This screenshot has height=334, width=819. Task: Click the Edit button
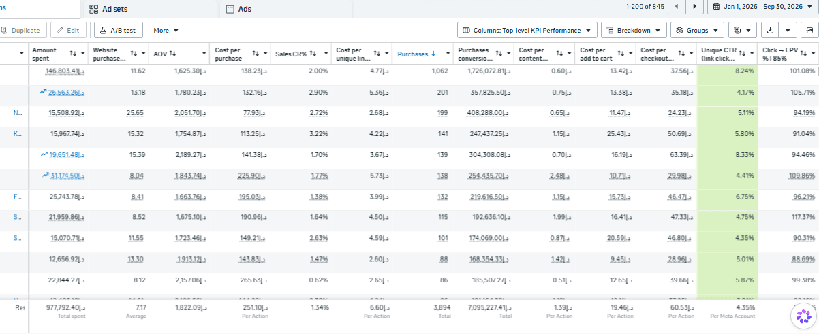click(x=69, y=31)
